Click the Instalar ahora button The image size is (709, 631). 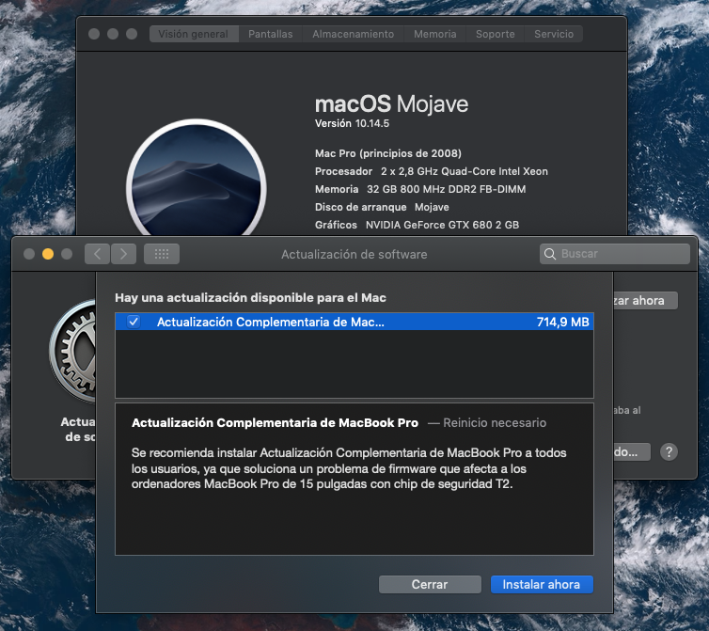point(542,584)
